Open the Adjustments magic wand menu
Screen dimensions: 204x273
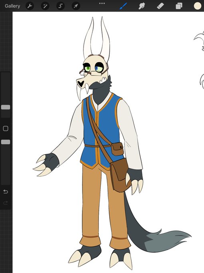click(x=45, y=6)
